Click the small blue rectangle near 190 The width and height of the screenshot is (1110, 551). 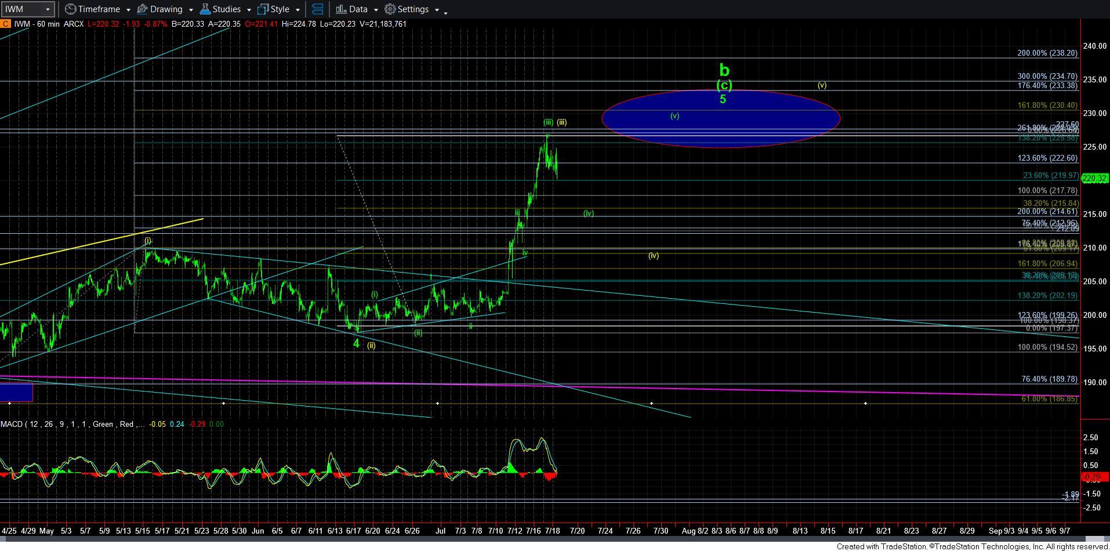(x=16, y=392)
